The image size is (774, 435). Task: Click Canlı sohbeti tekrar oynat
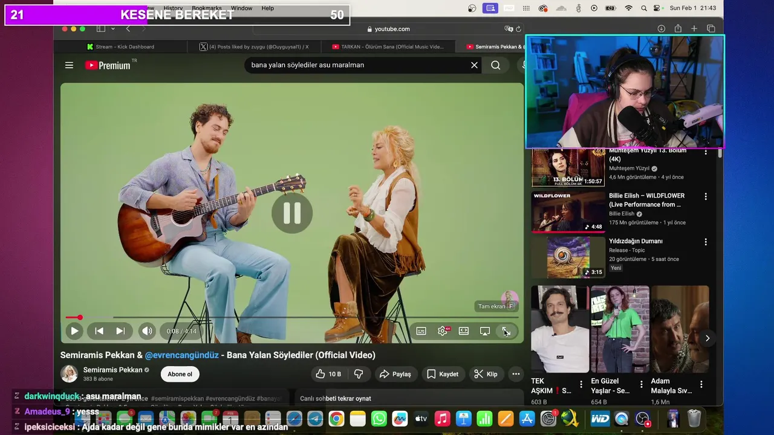(x=336, y=398)
